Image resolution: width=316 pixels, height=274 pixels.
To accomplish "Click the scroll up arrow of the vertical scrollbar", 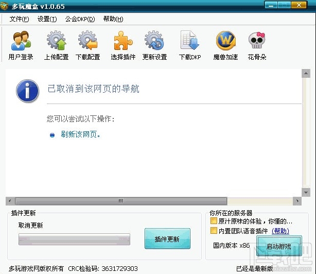I will pyautogui.click(x=306, y=73).
